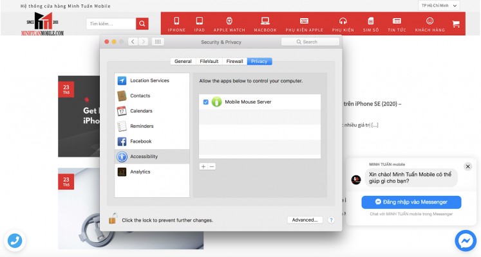Show all preferences grid icon
Viewport: 481px width, 257px height.
158,42
